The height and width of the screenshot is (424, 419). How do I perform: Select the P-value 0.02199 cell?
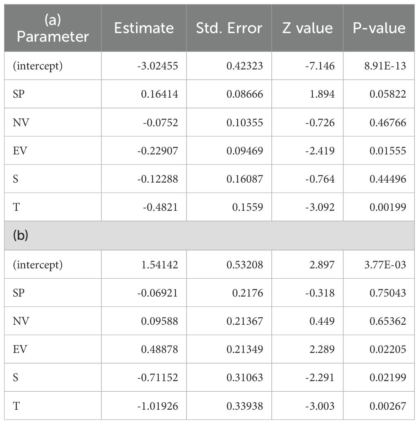(x=388, y=377)
